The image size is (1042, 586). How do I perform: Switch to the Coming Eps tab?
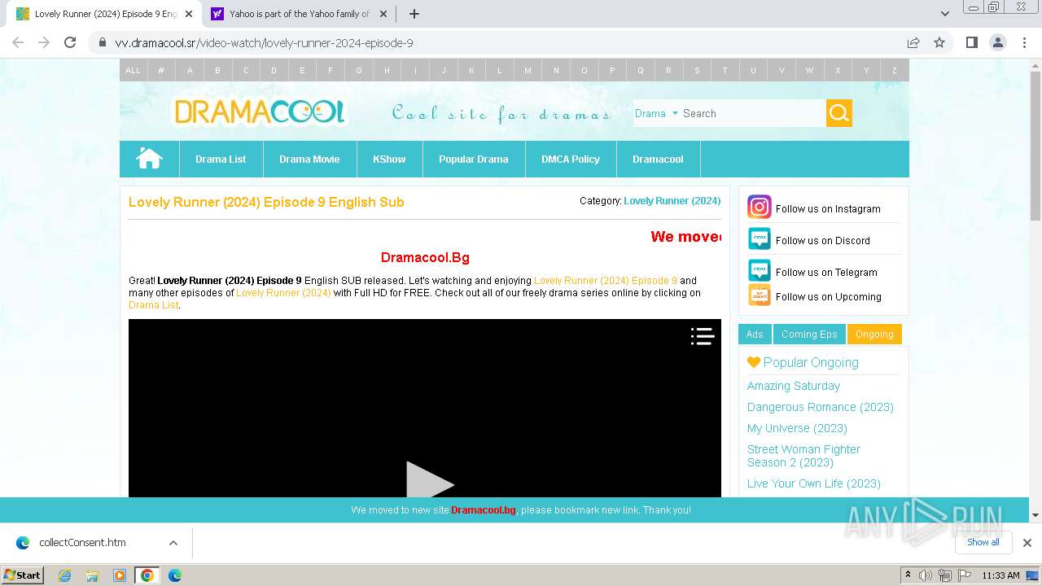[809, 335]
